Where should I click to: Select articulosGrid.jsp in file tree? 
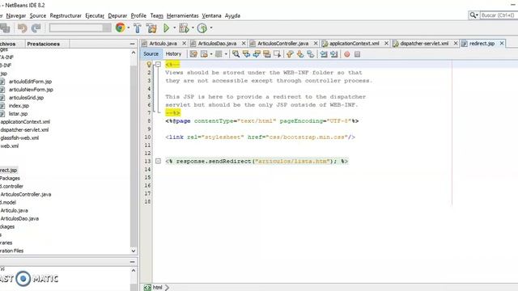point(26,98)
